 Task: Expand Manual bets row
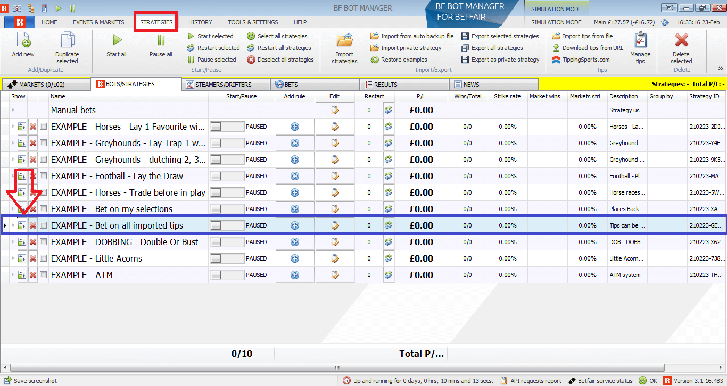tap(13, 110)
